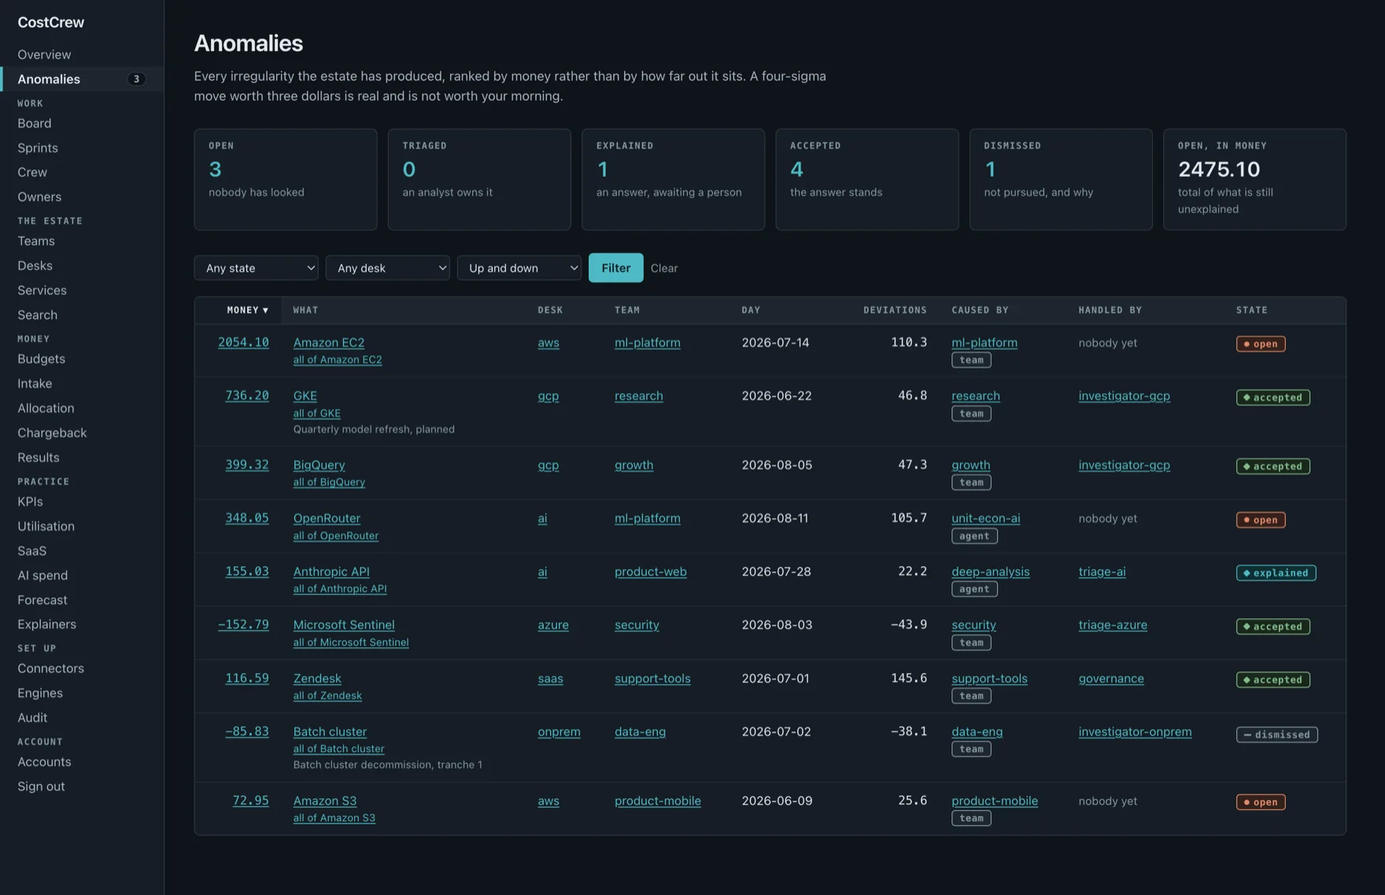The height and width of the screenshot is (895, 1385).
Task: Click the all of Amazon EC2 link
Action: [338, 359]
